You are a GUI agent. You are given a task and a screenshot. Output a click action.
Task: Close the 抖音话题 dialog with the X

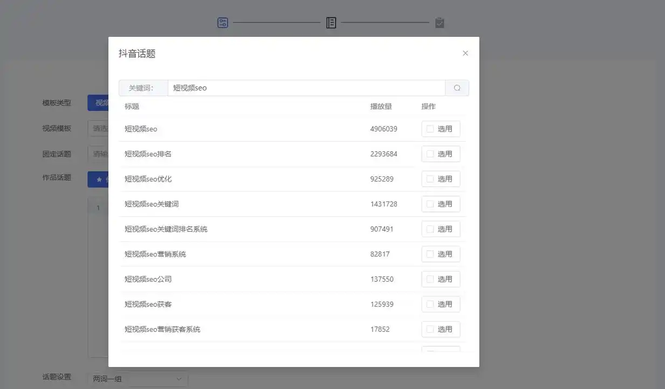tap(465, 53)
